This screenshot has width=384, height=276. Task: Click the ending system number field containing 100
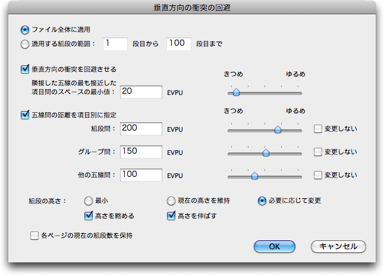179,44
